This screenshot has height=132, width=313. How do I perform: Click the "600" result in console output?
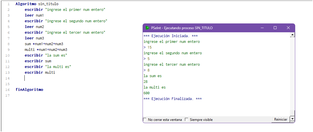(147, 93)
